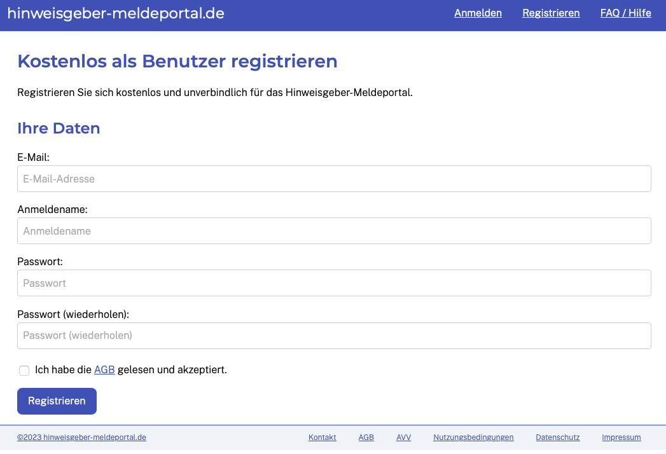
Task: Go to the Anmelden page
Action: [478, 13]
